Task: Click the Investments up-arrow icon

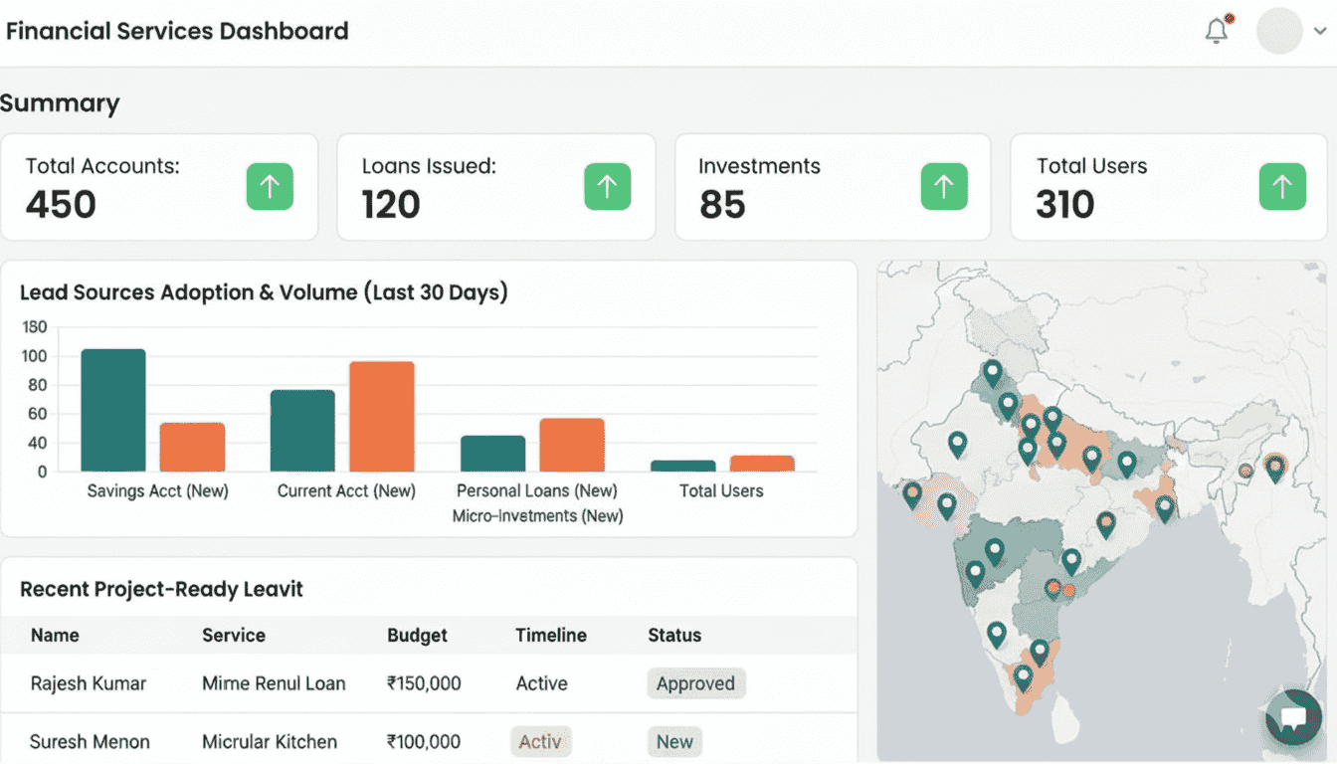Action: 943,186
